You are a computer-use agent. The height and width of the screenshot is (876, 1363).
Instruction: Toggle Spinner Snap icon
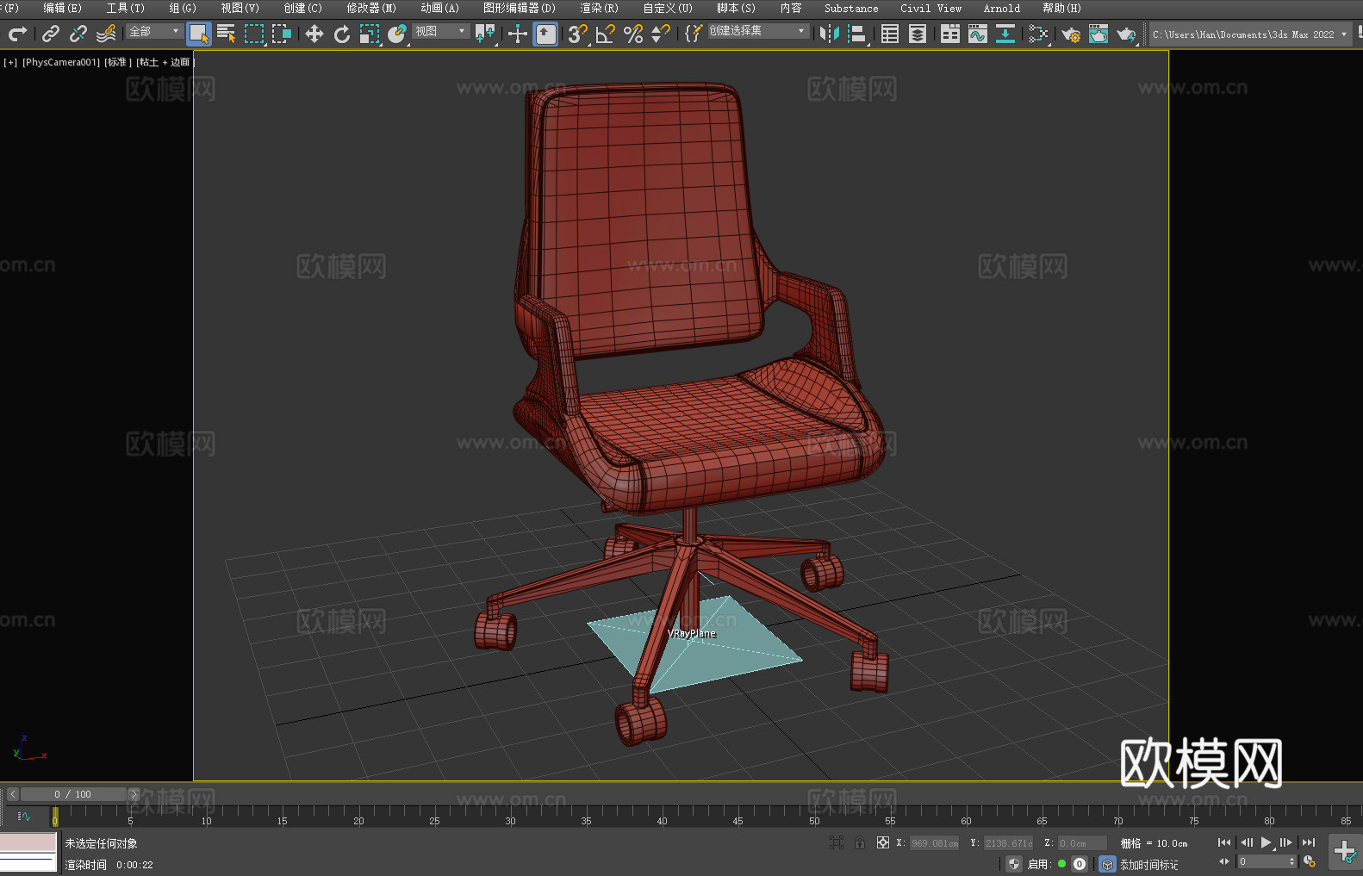661,34
